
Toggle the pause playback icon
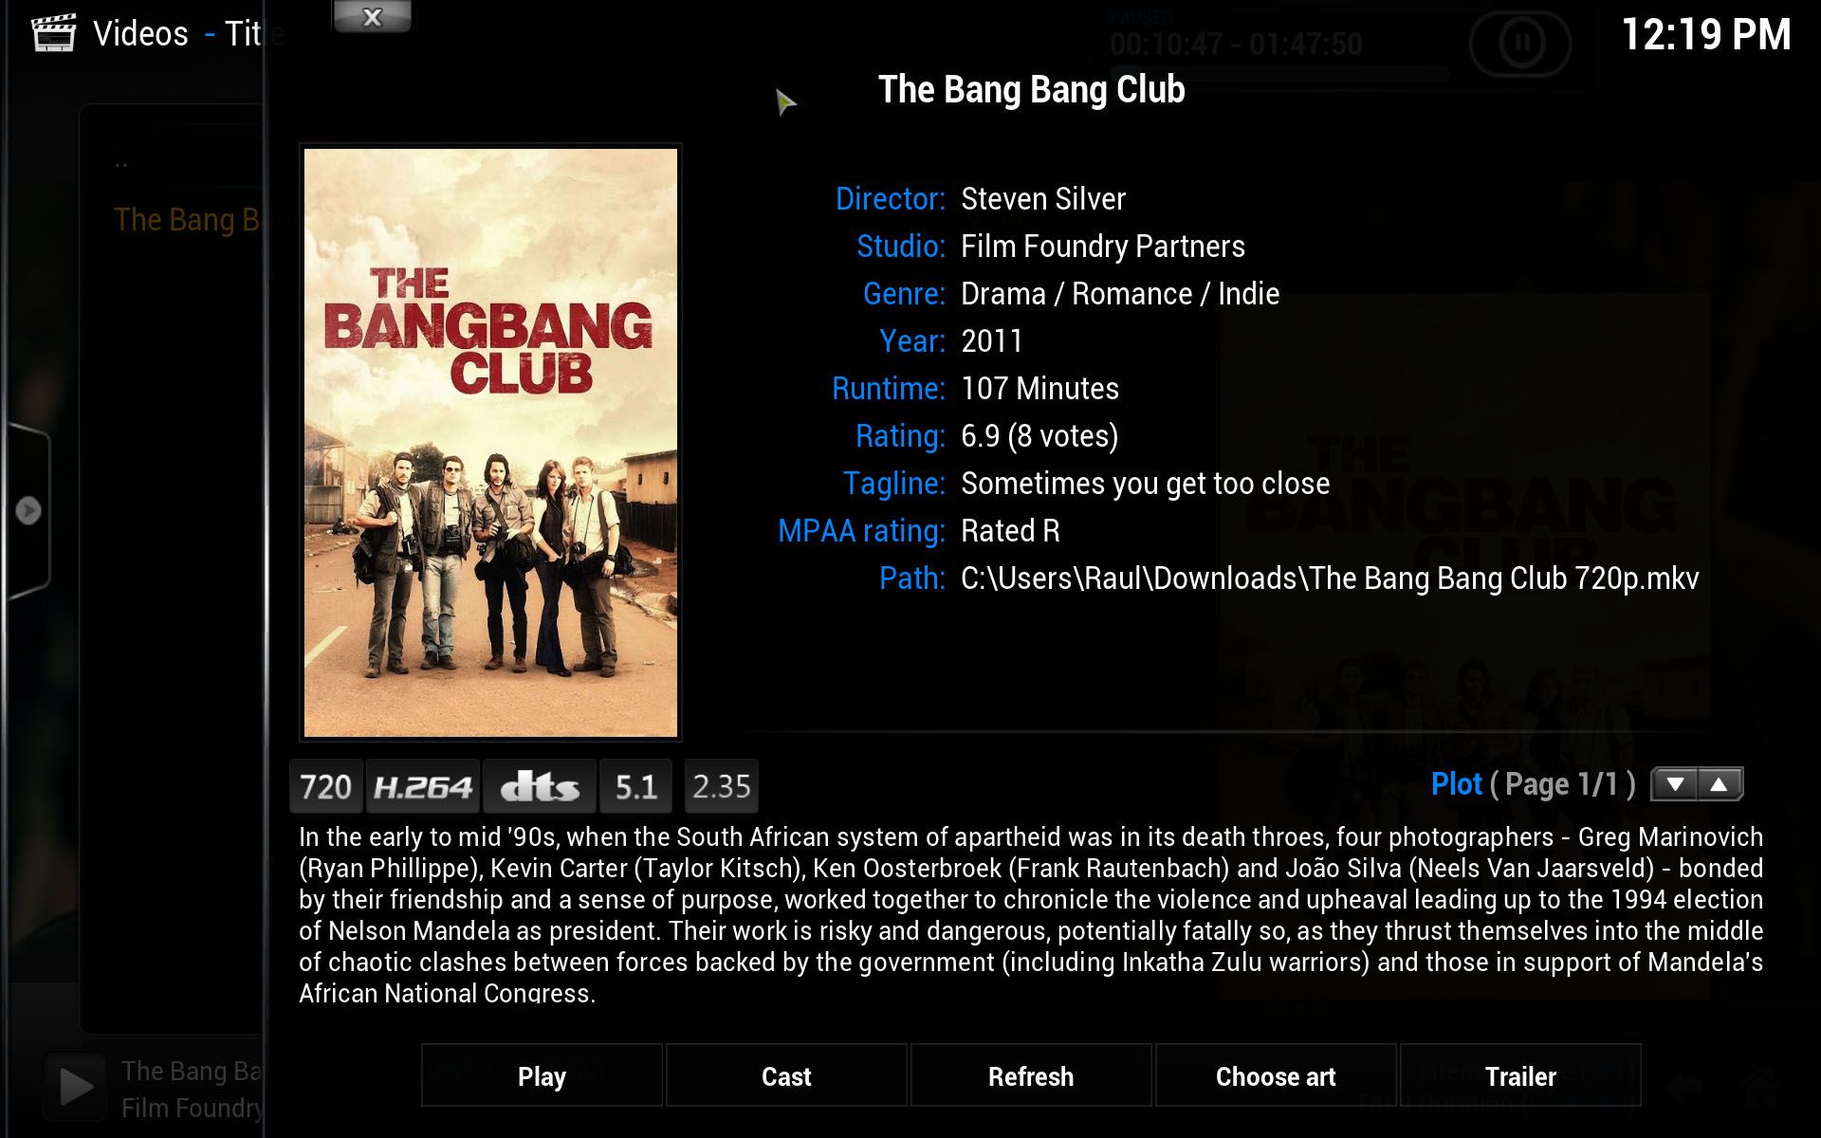click(x=1518, y=42)
